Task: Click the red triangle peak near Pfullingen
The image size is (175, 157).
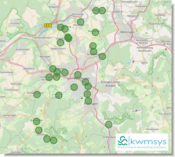Action: pyautogui.click(x=82, y=98)
